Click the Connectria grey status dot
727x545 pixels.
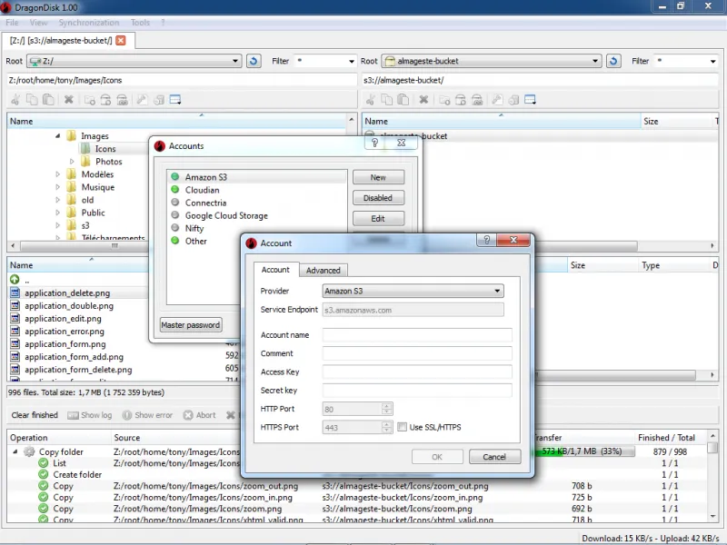pyautogui.click(x=174, y=202)
